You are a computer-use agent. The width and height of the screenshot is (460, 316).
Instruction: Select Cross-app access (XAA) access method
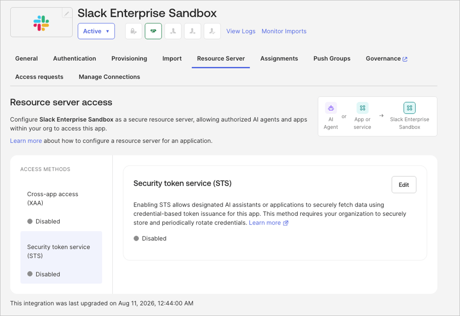click(x=61, y=205)
